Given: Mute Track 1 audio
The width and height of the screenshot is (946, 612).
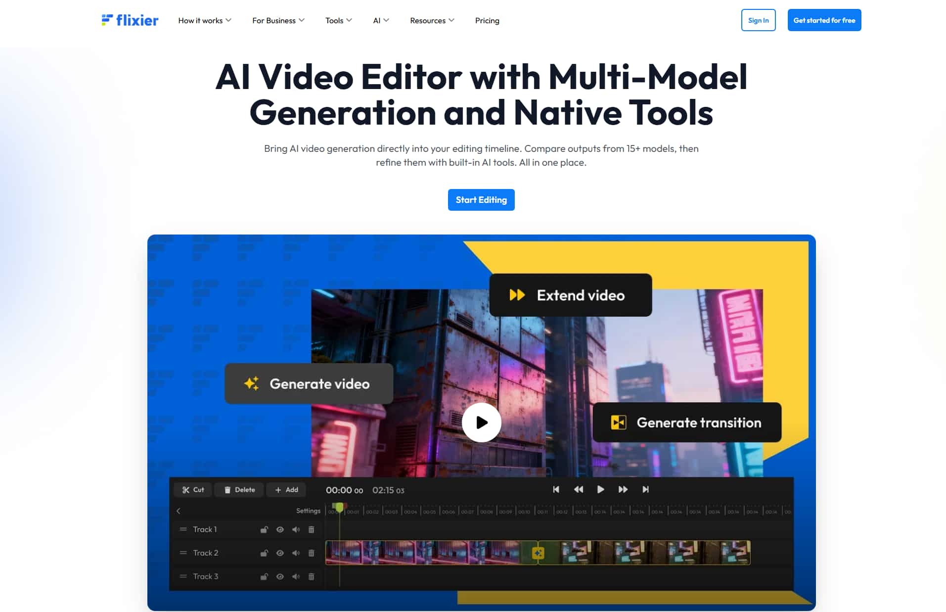Looking at the screenshot, I should pos(296,529).
